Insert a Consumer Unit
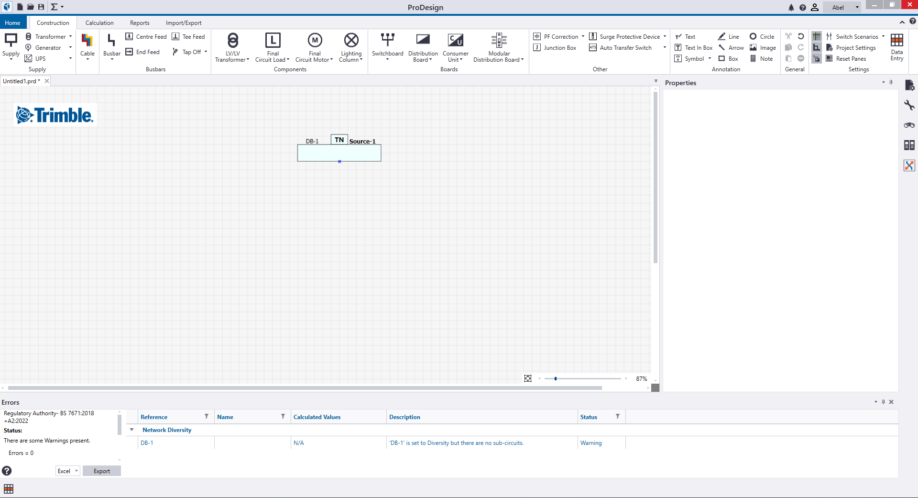 455,47
